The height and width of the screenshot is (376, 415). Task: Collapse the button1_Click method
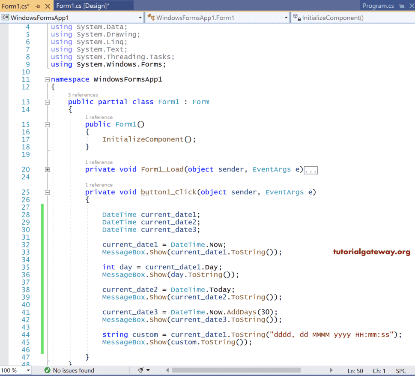point(47,192)
